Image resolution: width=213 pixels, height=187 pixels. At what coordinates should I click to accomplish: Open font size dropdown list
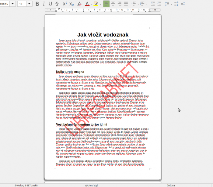29,4
